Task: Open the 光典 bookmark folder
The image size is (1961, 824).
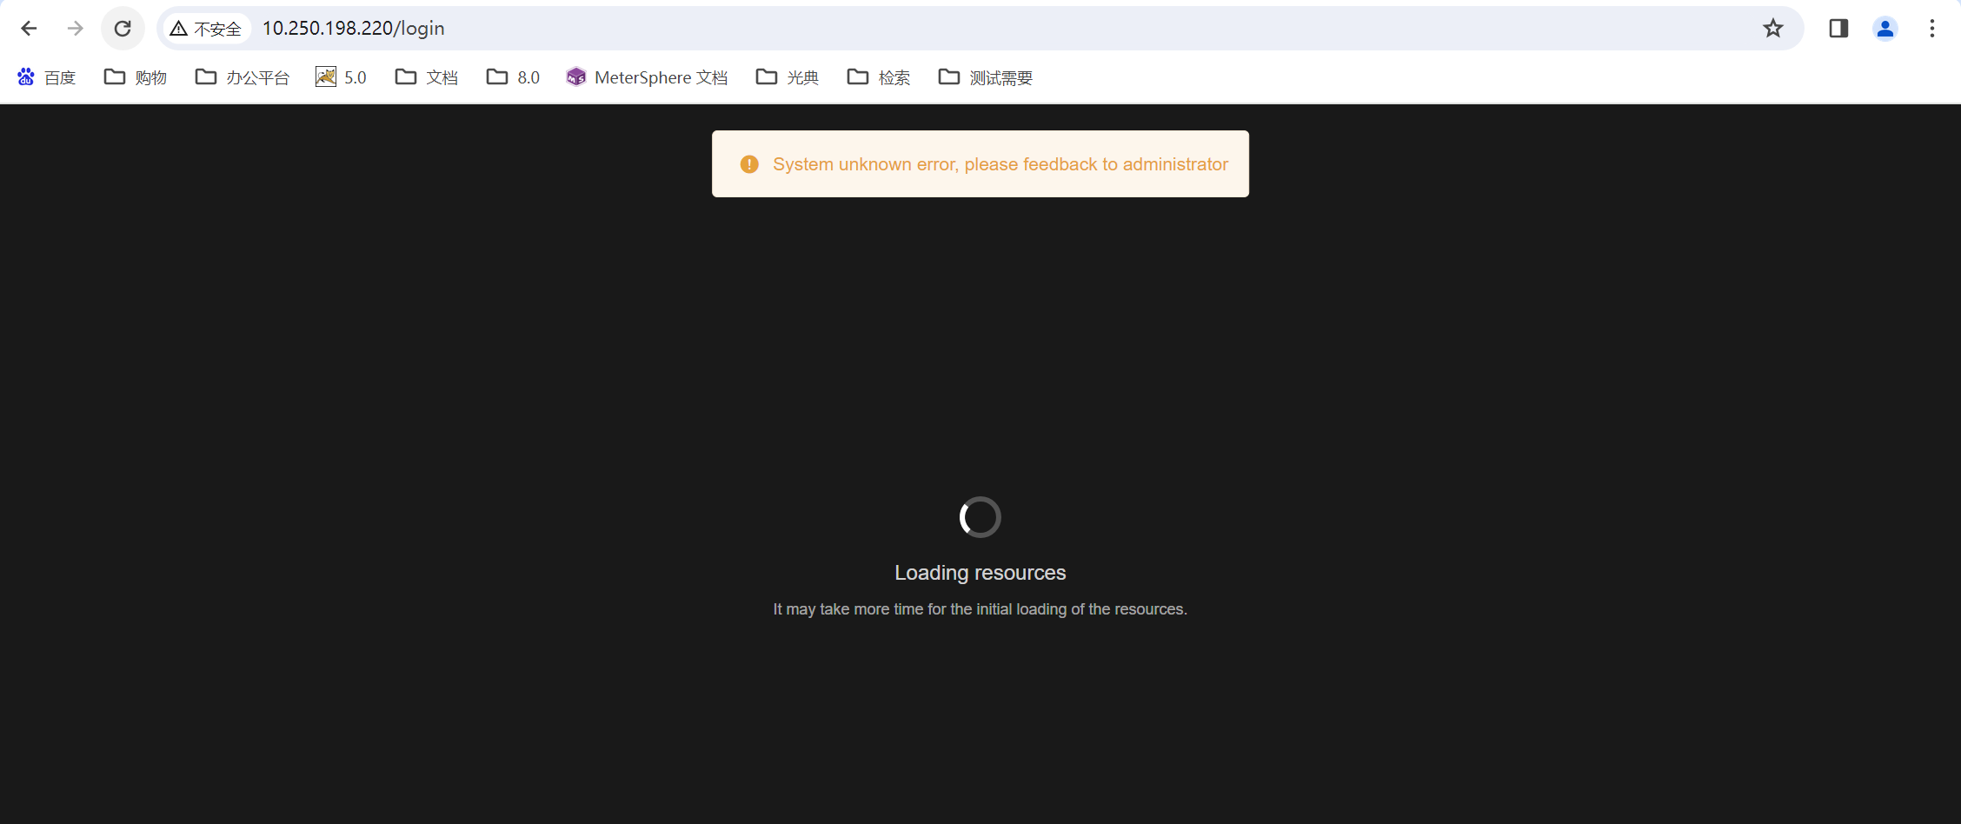Action: pos(788,77)
